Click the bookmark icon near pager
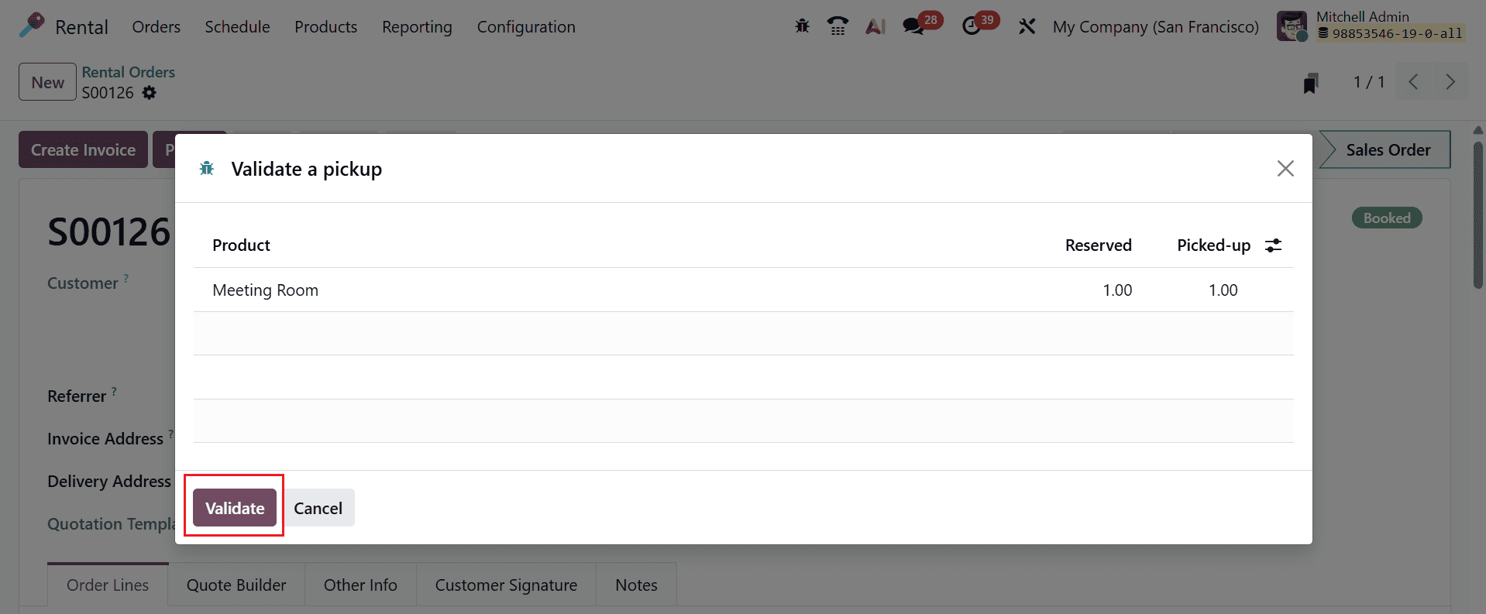 point(1310,83)
